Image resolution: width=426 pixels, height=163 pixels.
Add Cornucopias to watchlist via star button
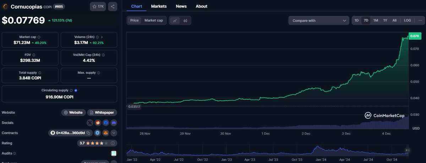pyautogui.click(x=98, y=6)
